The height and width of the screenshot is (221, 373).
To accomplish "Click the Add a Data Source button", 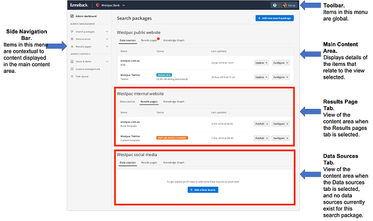I will tap(203, 190).
